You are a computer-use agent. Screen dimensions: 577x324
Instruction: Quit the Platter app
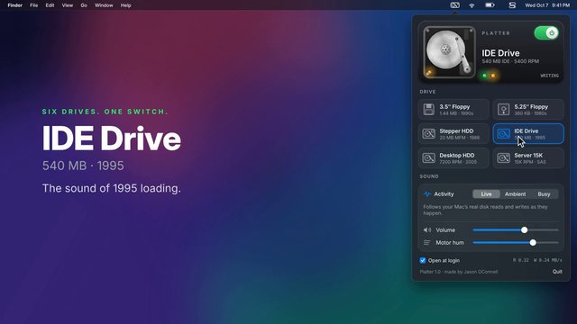(x=557, y=272)
